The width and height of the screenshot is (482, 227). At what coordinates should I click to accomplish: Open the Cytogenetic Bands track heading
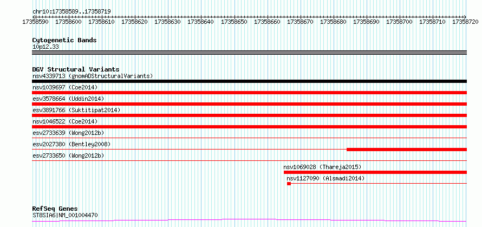[x=64, y=40]
